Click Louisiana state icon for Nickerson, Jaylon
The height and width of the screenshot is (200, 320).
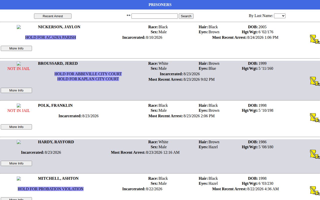click(315, 39)
